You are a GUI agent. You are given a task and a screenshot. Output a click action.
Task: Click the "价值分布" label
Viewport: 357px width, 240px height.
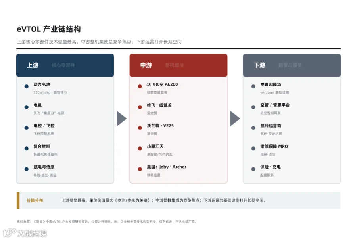coord(35,200)
